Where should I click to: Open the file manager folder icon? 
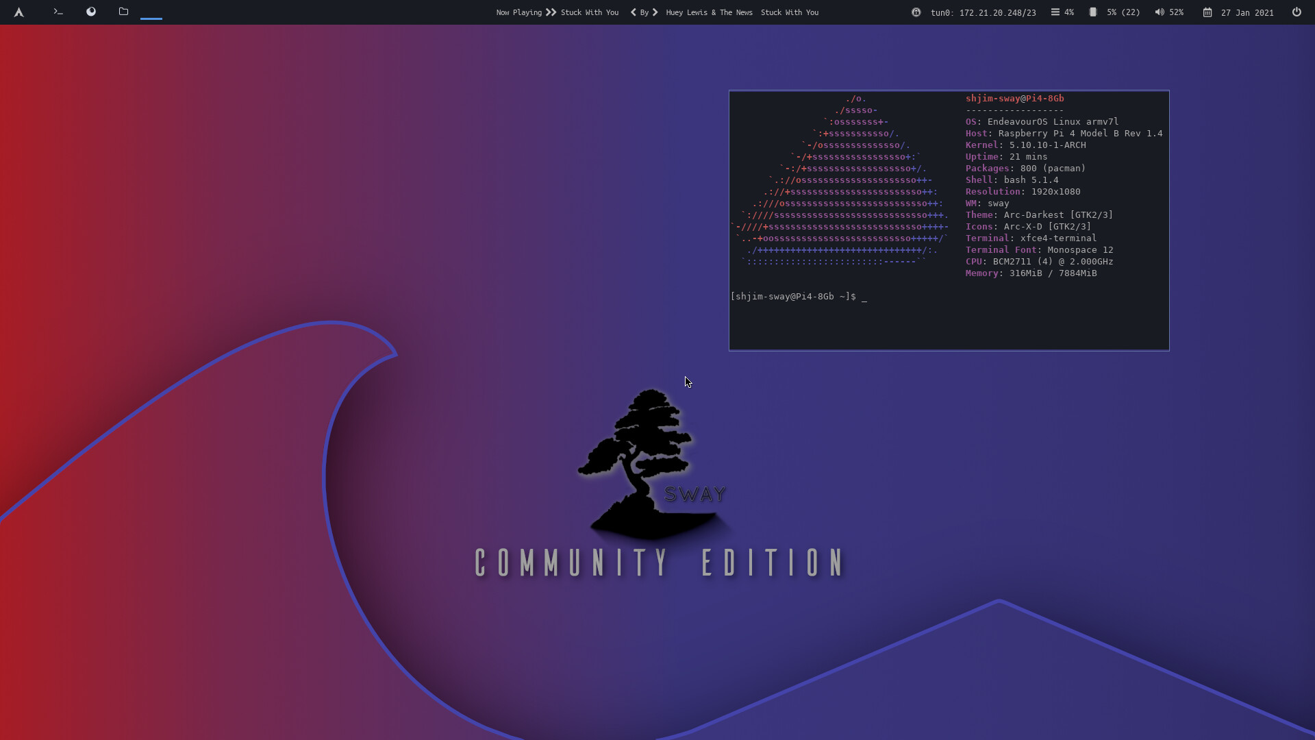click(x=123, y=12)
